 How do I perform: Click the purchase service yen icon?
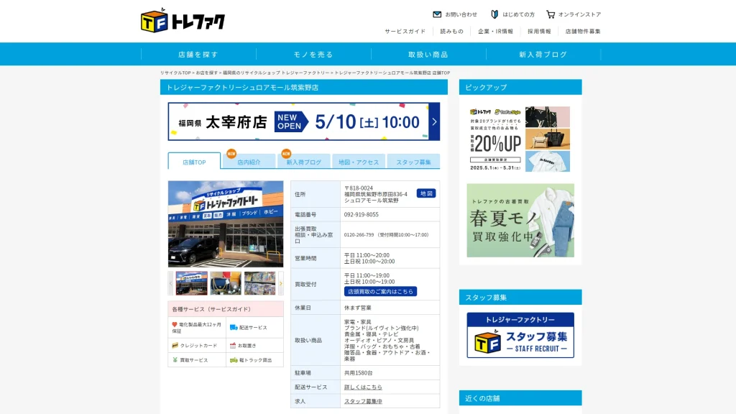point(175,360)
